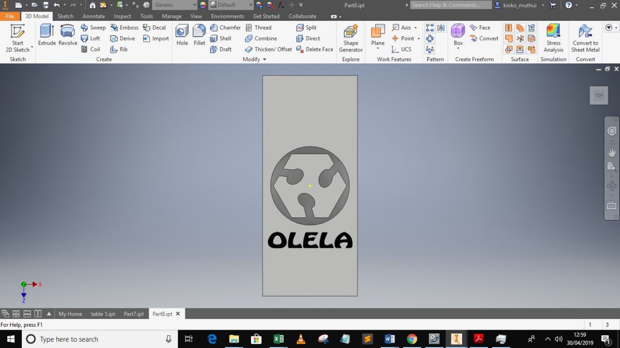Open the Environments ribbon tab
Viewport: 620px width, 348px height.
(x=228, y=16)
